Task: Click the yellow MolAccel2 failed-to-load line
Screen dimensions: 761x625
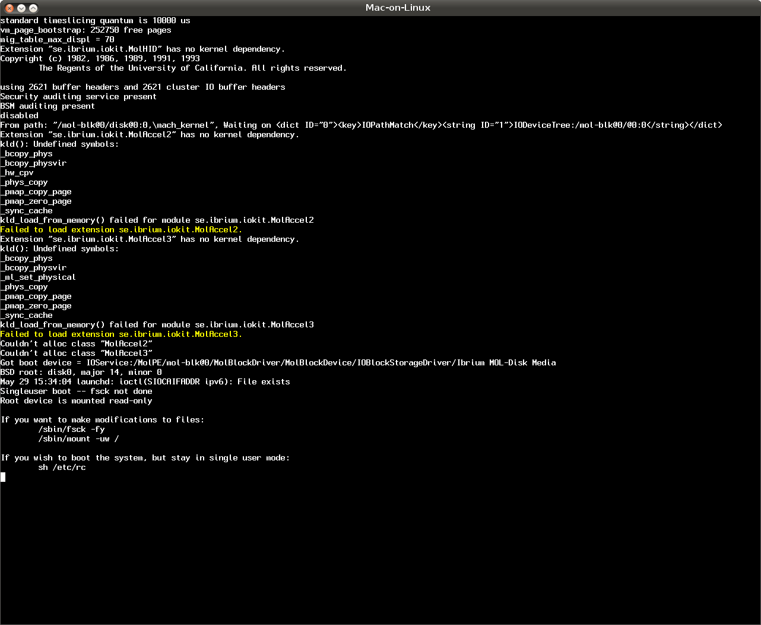Action: (121, 230)
